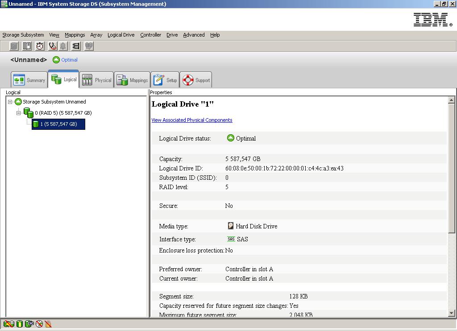Open the Support tab

click(196, 80)
